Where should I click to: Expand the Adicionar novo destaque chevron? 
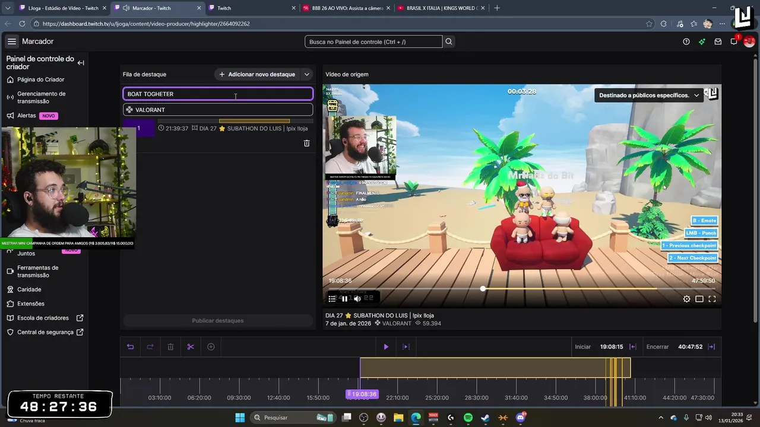[x=306, y=75]
